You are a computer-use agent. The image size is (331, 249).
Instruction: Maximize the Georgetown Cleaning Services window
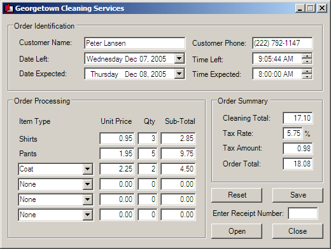point(310,8)
